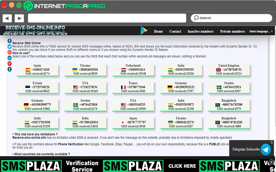Viewport: 276px width, 172px height.
Task: Click the Pinterest share icon
Action: 10,64
